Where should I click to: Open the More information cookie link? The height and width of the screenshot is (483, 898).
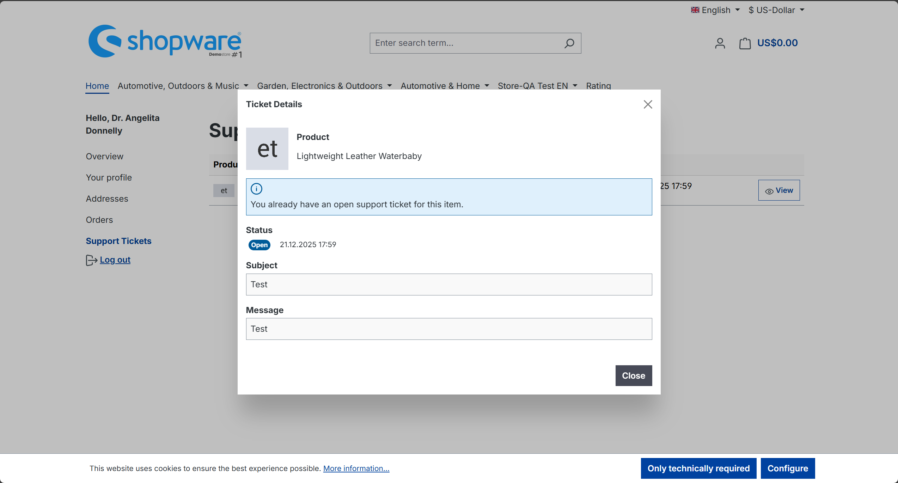(356, 469)
